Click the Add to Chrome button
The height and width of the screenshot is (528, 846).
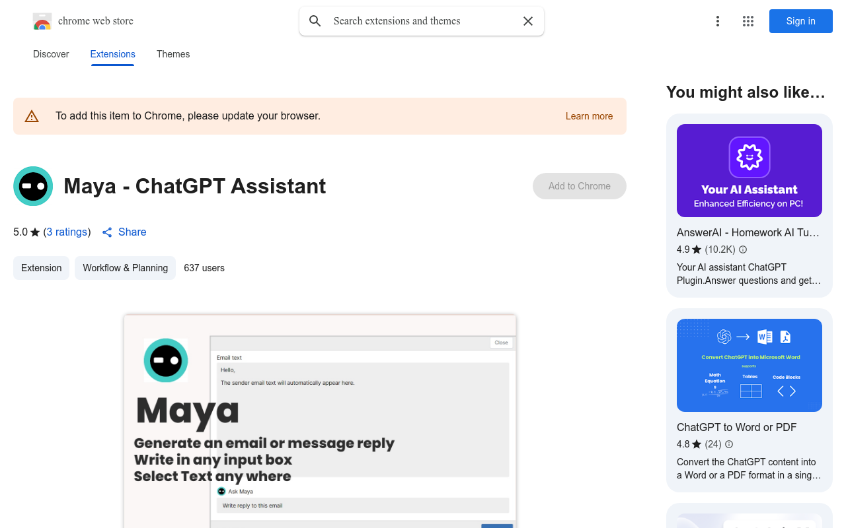tap(580, 186)
